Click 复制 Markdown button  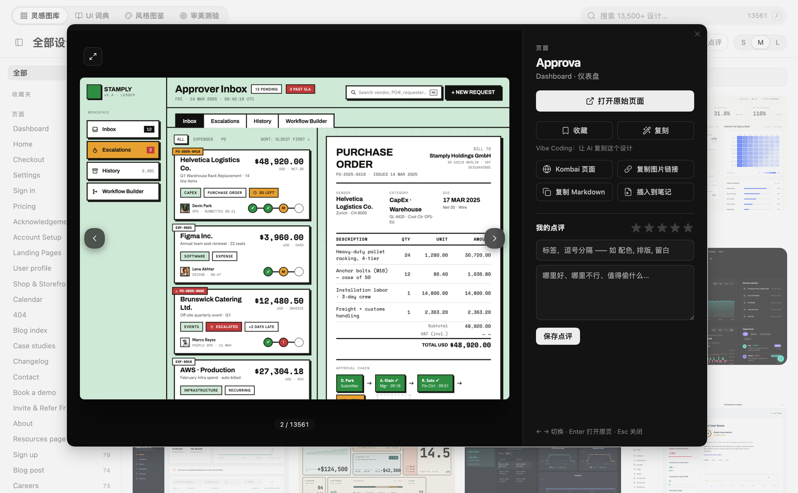[x=574, y=192]
